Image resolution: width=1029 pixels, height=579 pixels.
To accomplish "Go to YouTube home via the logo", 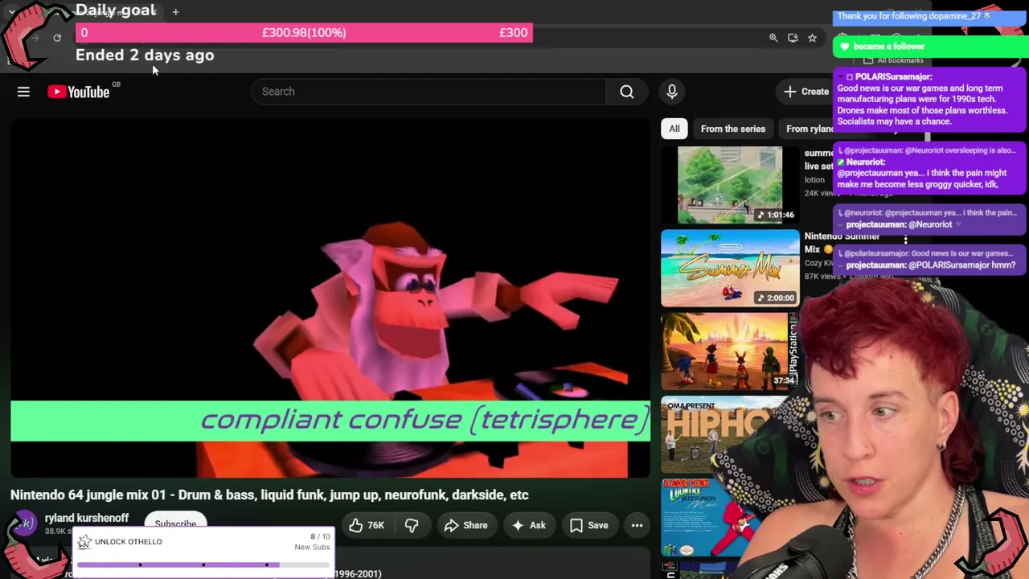I will pyautogui.click(x=79, y=92).
